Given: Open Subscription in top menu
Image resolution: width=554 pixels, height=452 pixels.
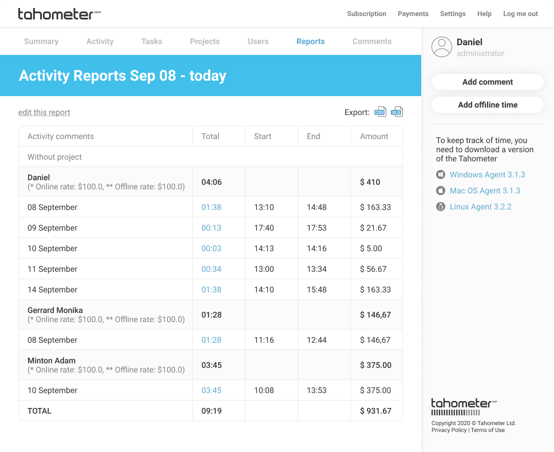Looking at the screenshot, I should pos(367,14).
